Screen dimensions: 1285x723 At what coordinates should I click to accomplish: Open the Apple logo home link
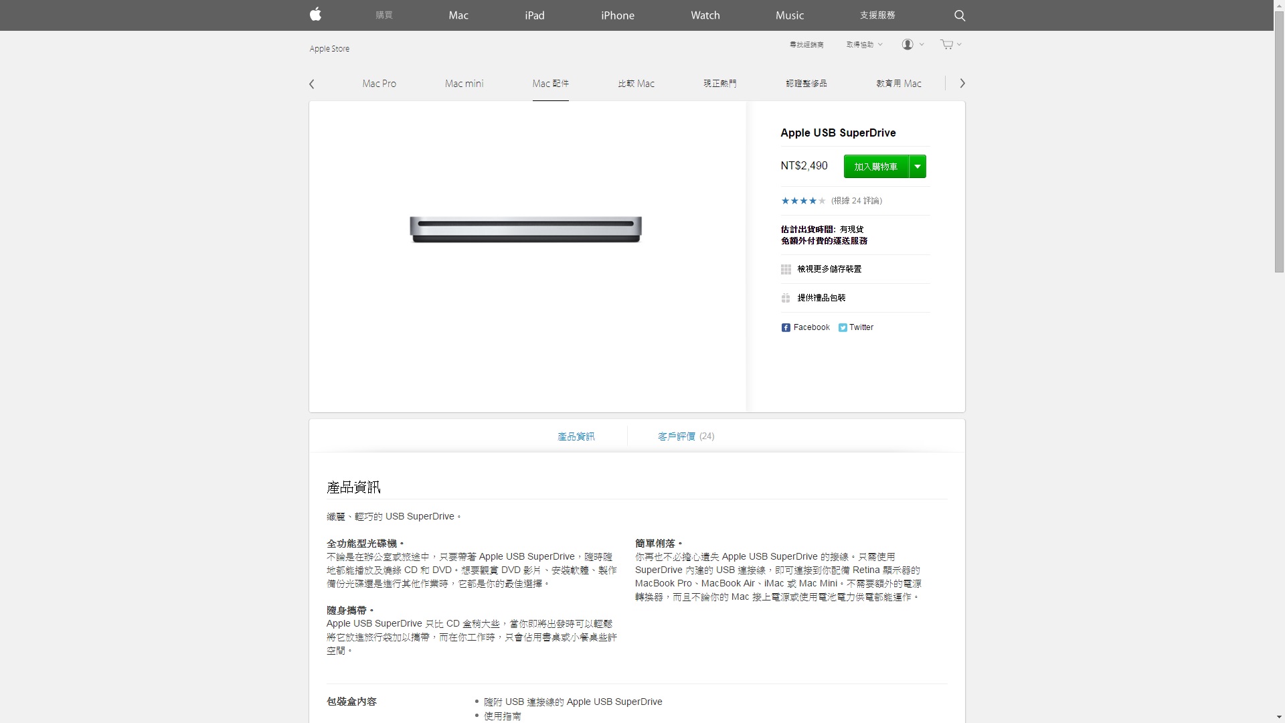tap(316, 15)
